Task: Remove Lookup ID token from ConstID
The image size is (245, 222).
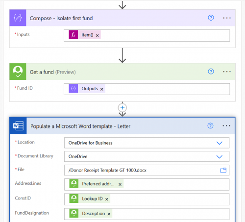Action: tap(107, 199)
